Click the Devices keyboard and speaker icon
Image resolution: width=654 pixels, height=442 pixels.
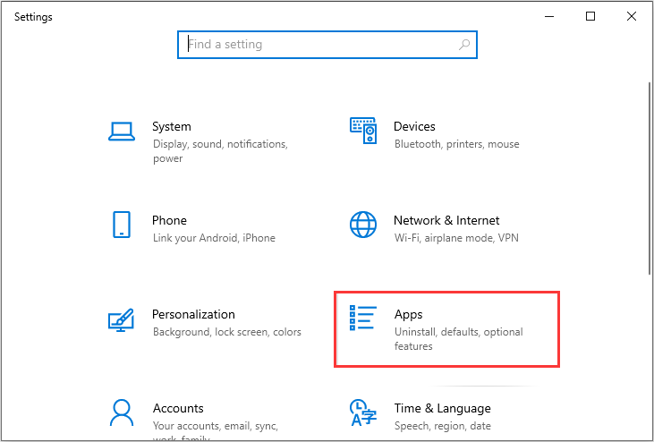pyautogui.click(x=363, y=131)
